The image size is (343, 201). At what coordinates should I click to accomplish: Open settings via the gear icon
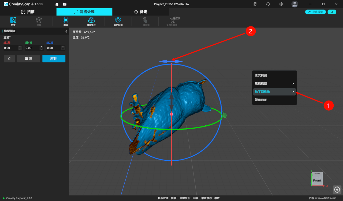click(x=281, y=4)
